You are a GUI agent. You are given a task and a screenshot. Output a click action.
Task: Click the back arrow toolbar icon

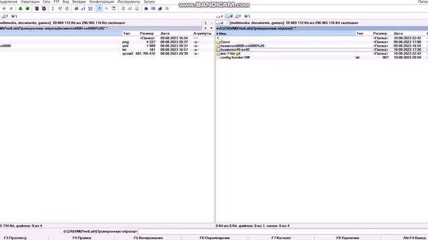click(4, 9)
